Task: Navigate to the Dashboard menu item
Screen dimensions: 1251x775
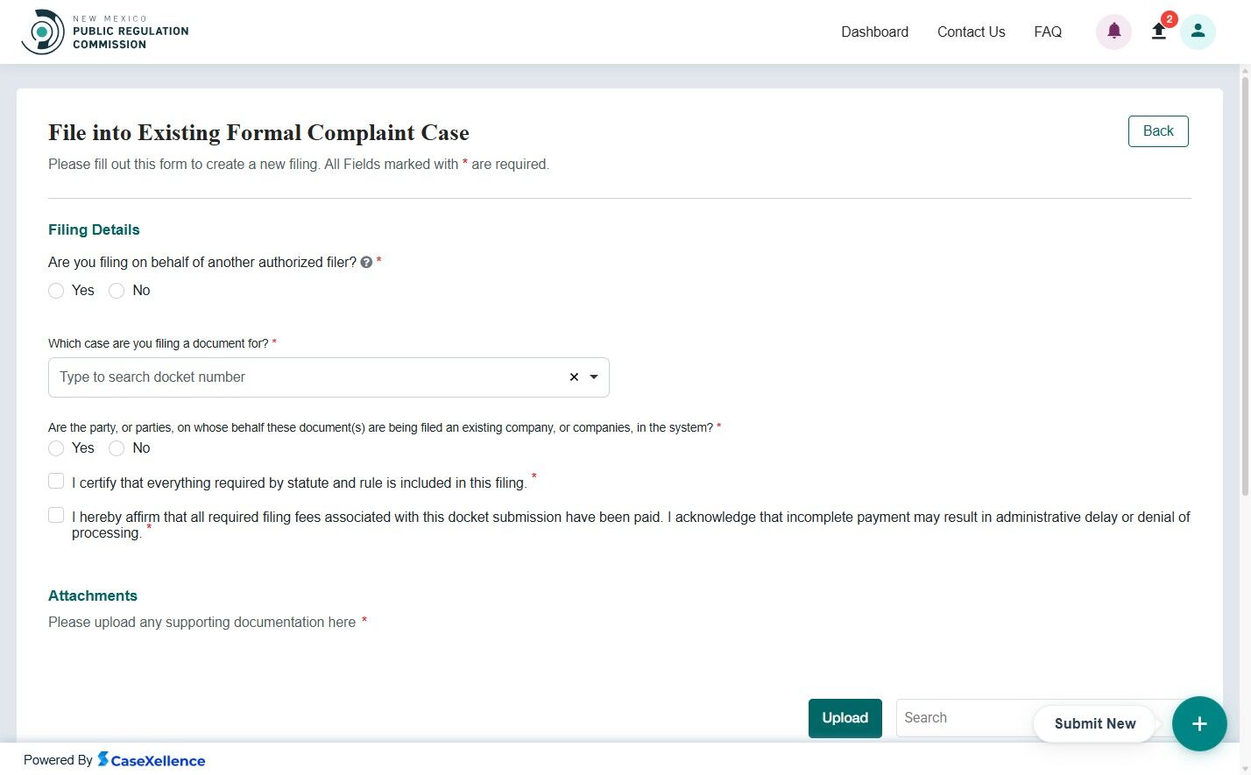Action: pos(874,32)
